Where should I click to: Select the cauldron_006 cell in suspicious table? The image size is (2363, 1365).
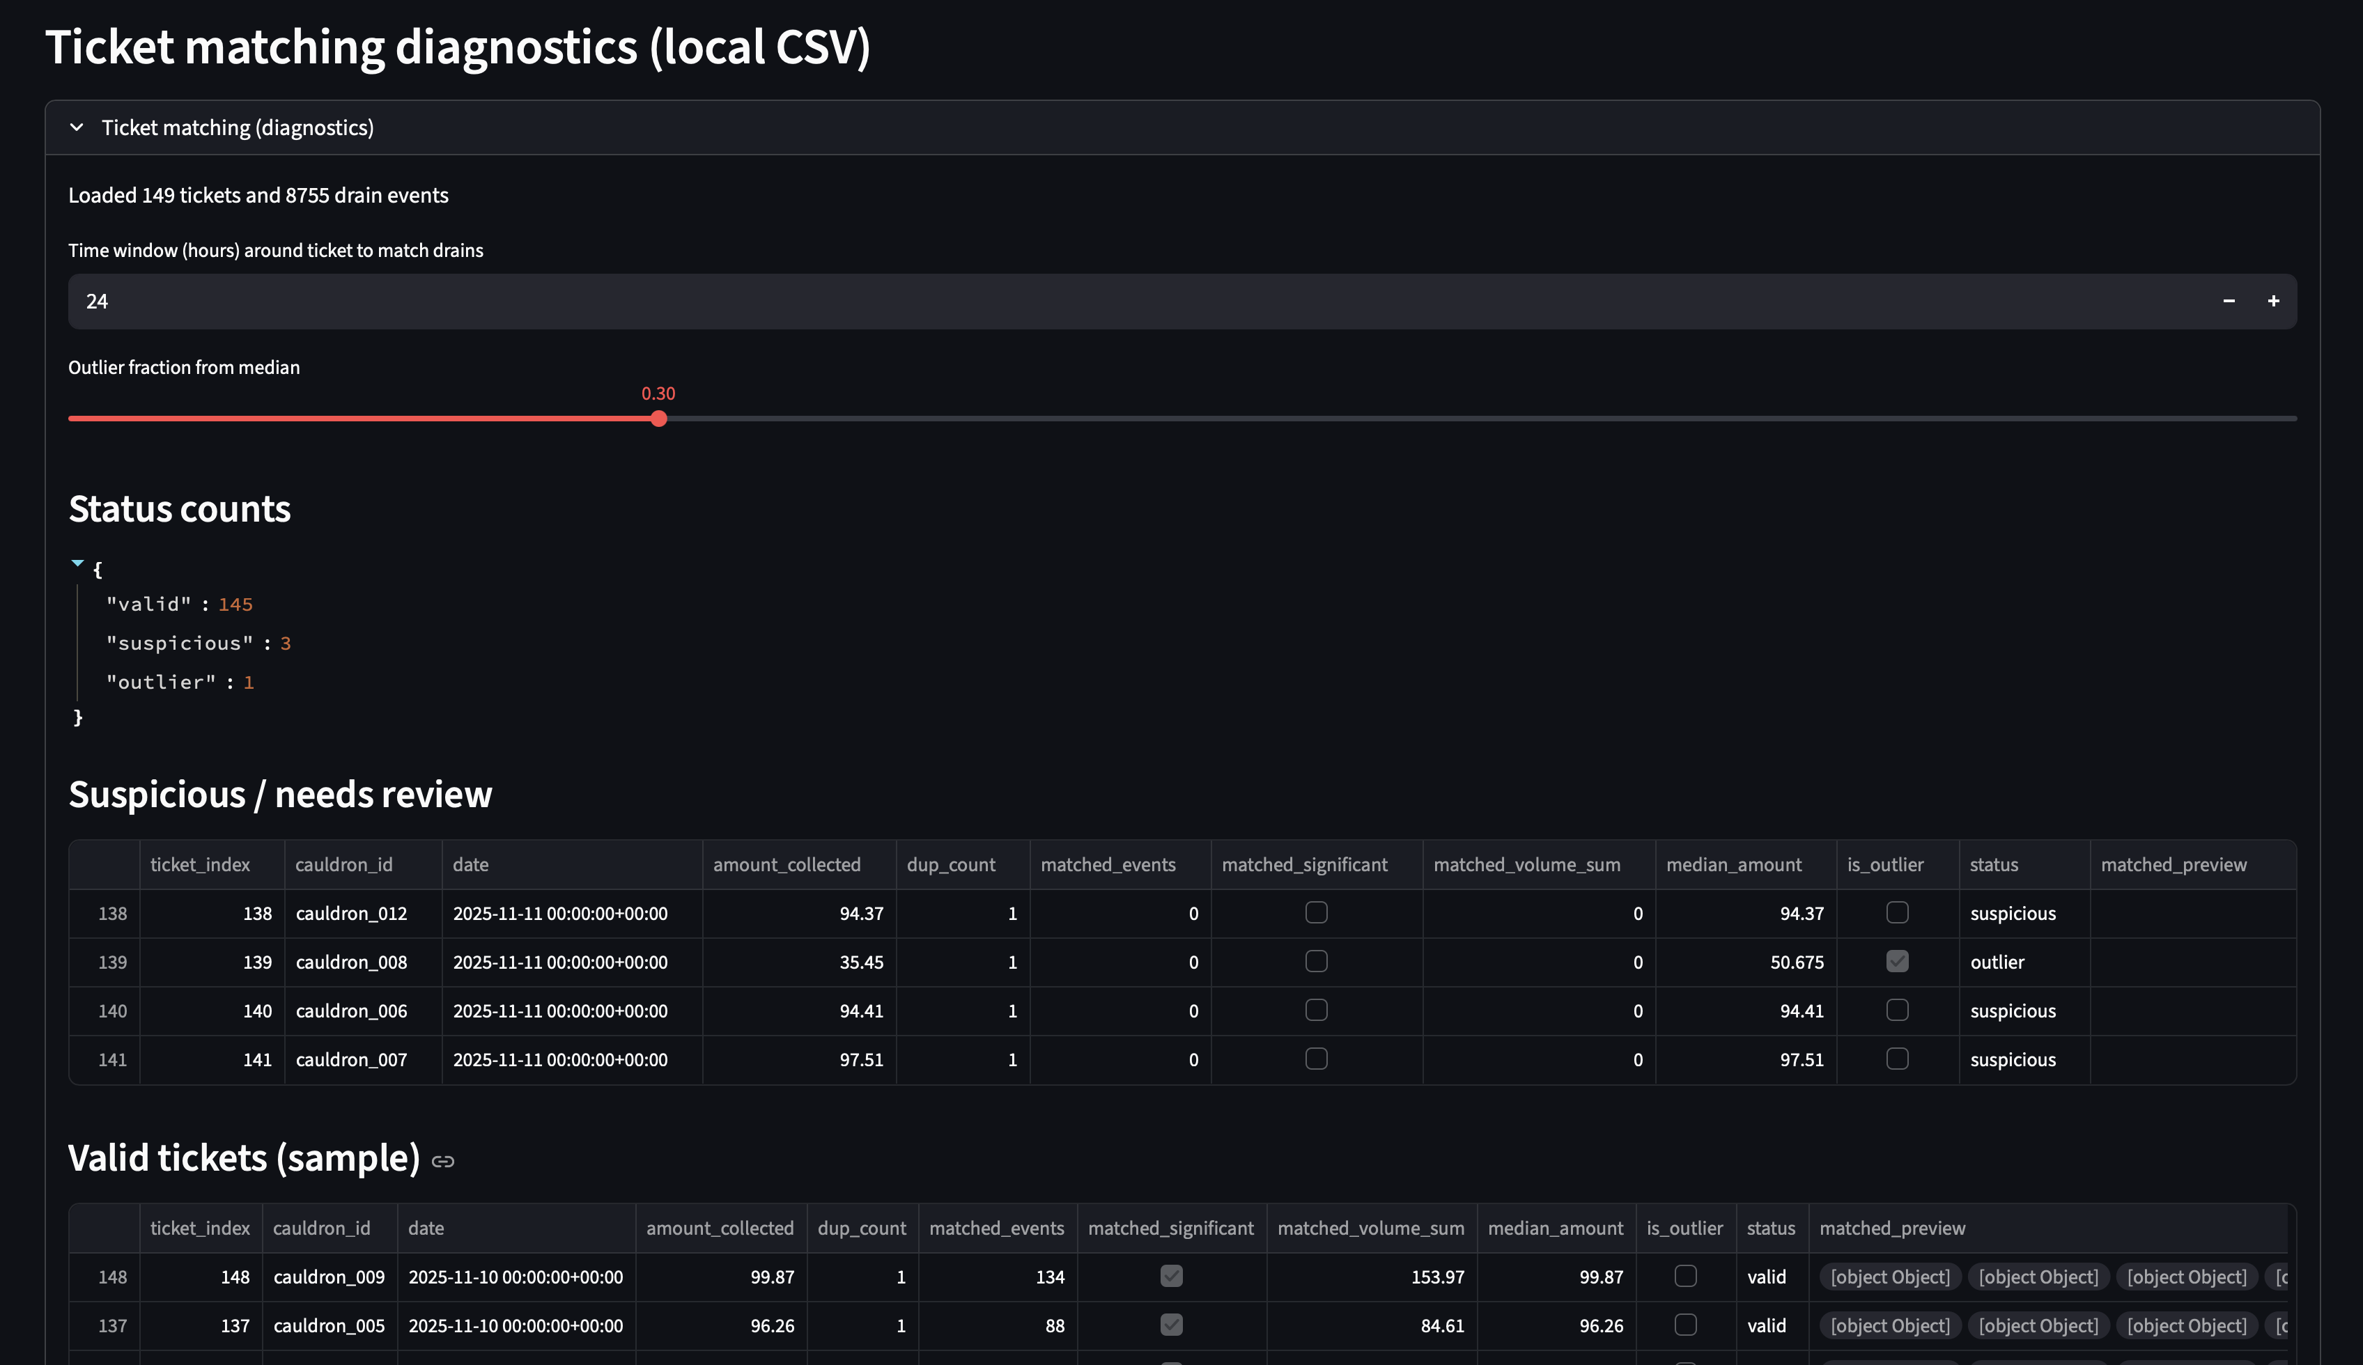[x=352, y=1011]
